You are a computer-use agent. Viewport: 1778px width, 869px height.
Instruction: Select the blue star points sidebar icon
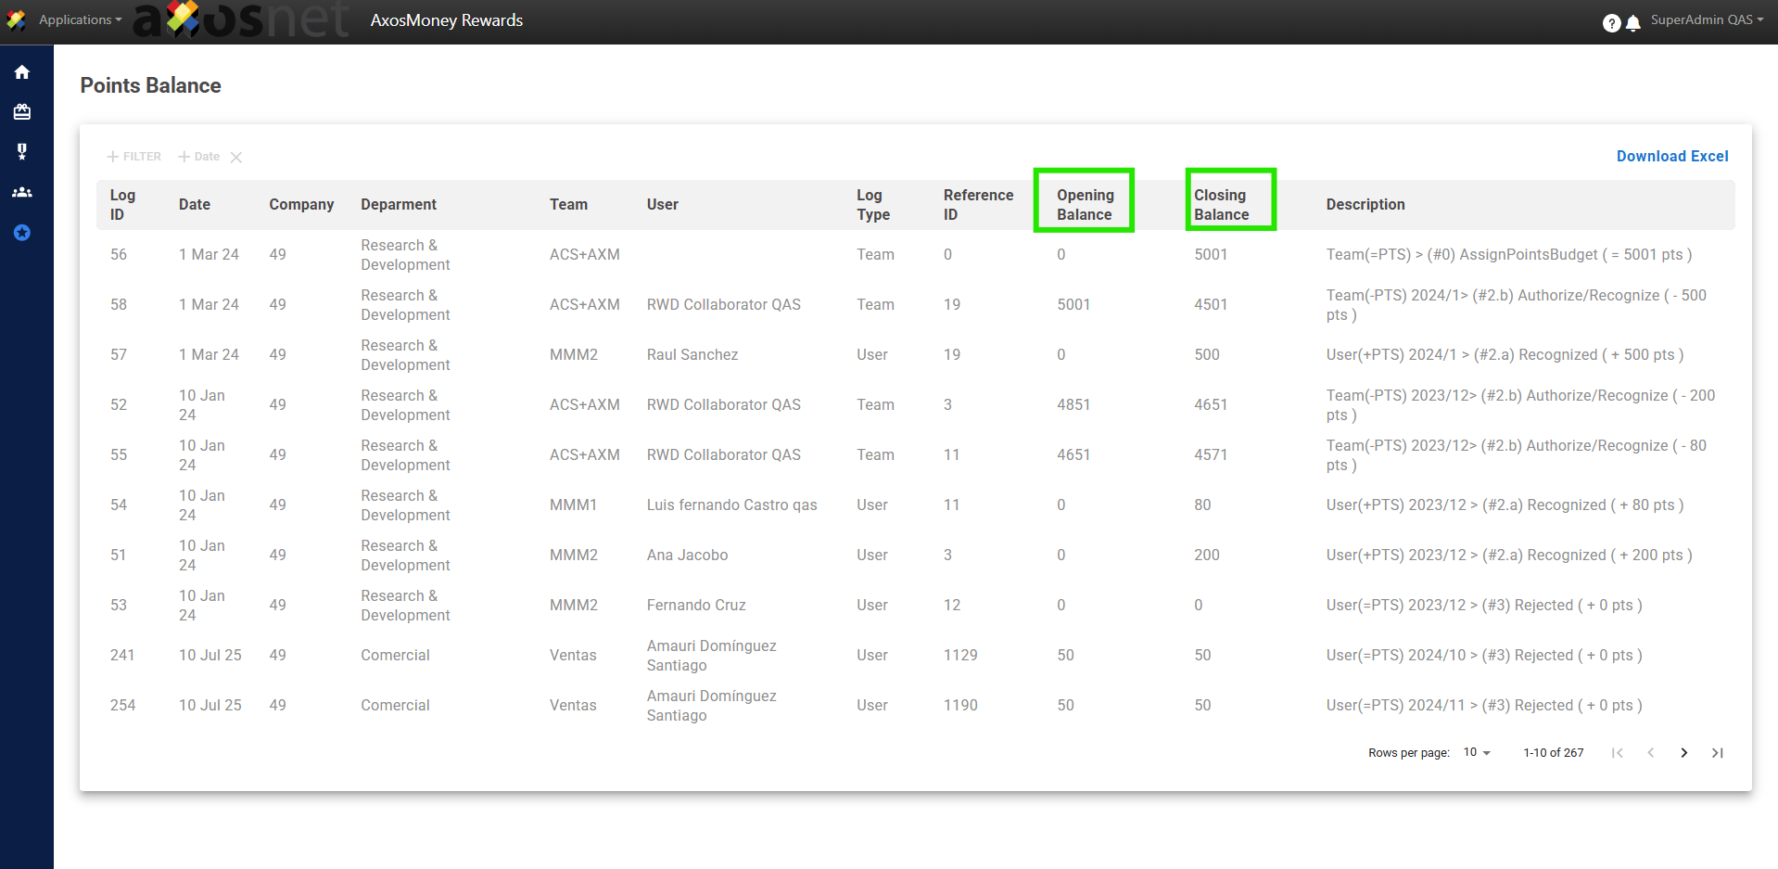coord(22,233)
